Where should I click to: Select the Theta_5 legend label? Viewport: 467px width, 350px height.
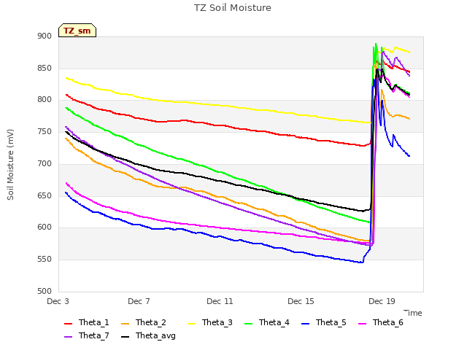click(331, 322)
